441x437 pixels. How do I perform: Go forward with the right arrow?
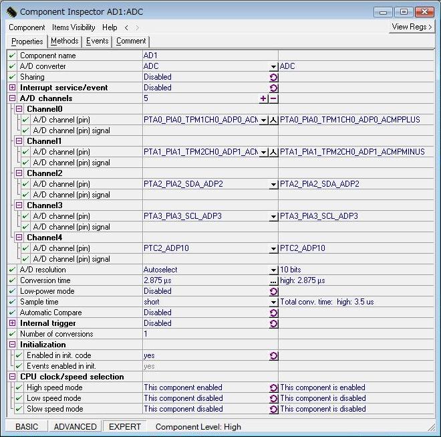coord(137,27)
